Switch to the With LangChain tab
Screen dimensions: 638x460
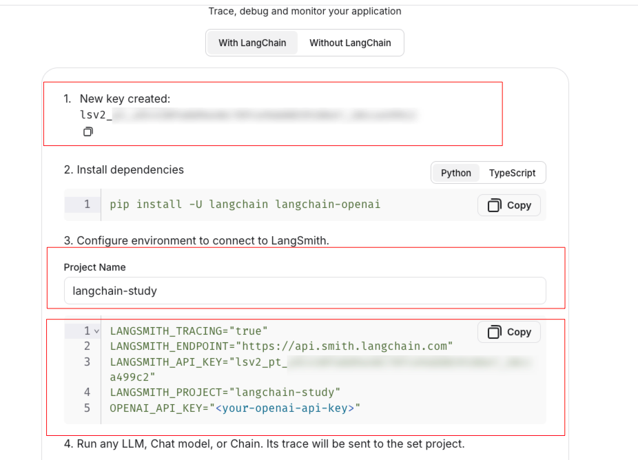[x=252, y=43]
